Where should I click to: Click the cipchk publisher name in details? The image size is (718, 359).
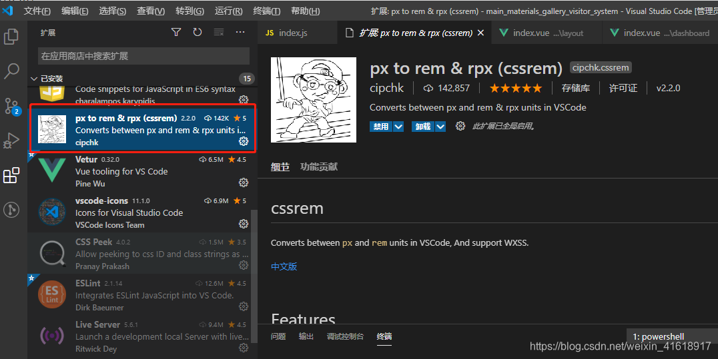pyautogui.click(x=387, y=88)
